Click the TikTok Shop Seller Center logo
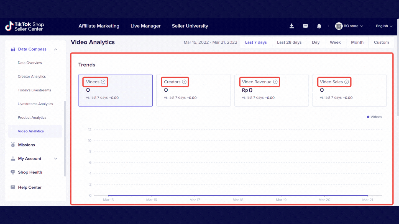This screenshot has height=224, width=399. click(25, 26)
